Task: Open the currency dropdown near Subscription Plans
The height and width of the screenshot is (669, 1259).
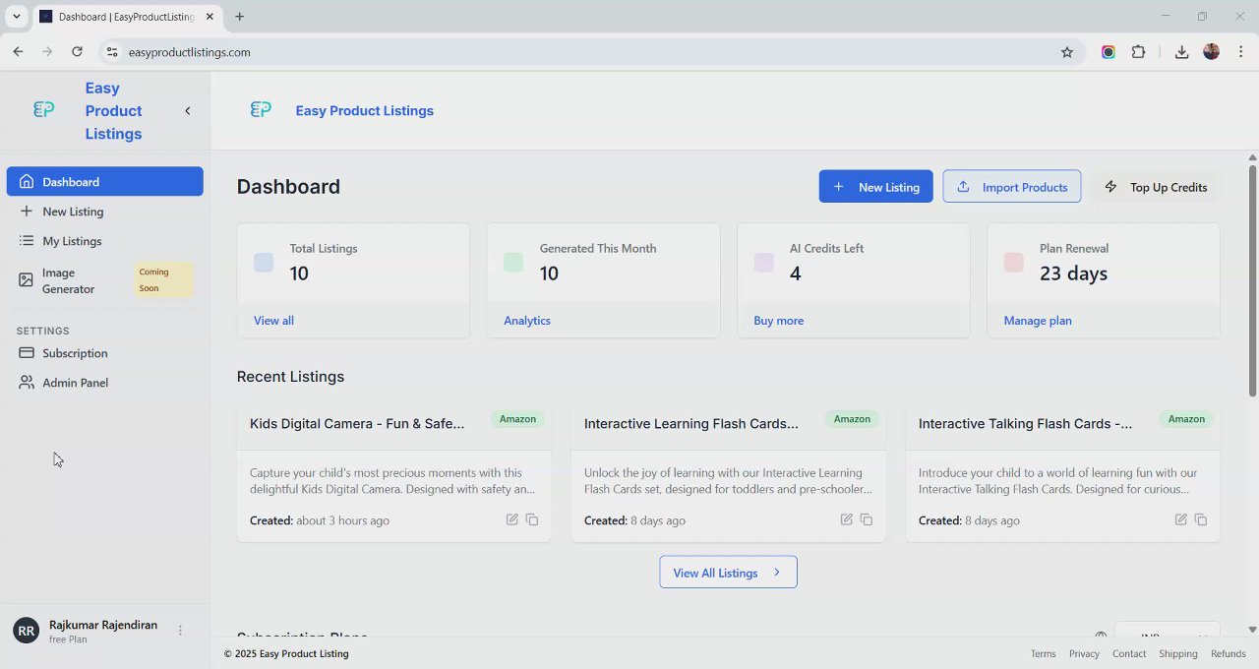Action: click(1167, 632)
